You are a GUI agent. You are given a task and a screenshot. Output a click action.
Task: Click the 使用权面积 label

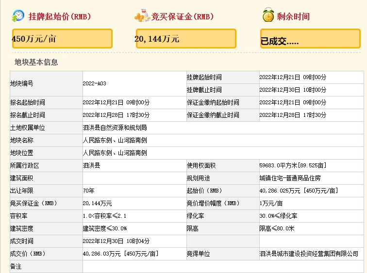(x=201, y=165)
